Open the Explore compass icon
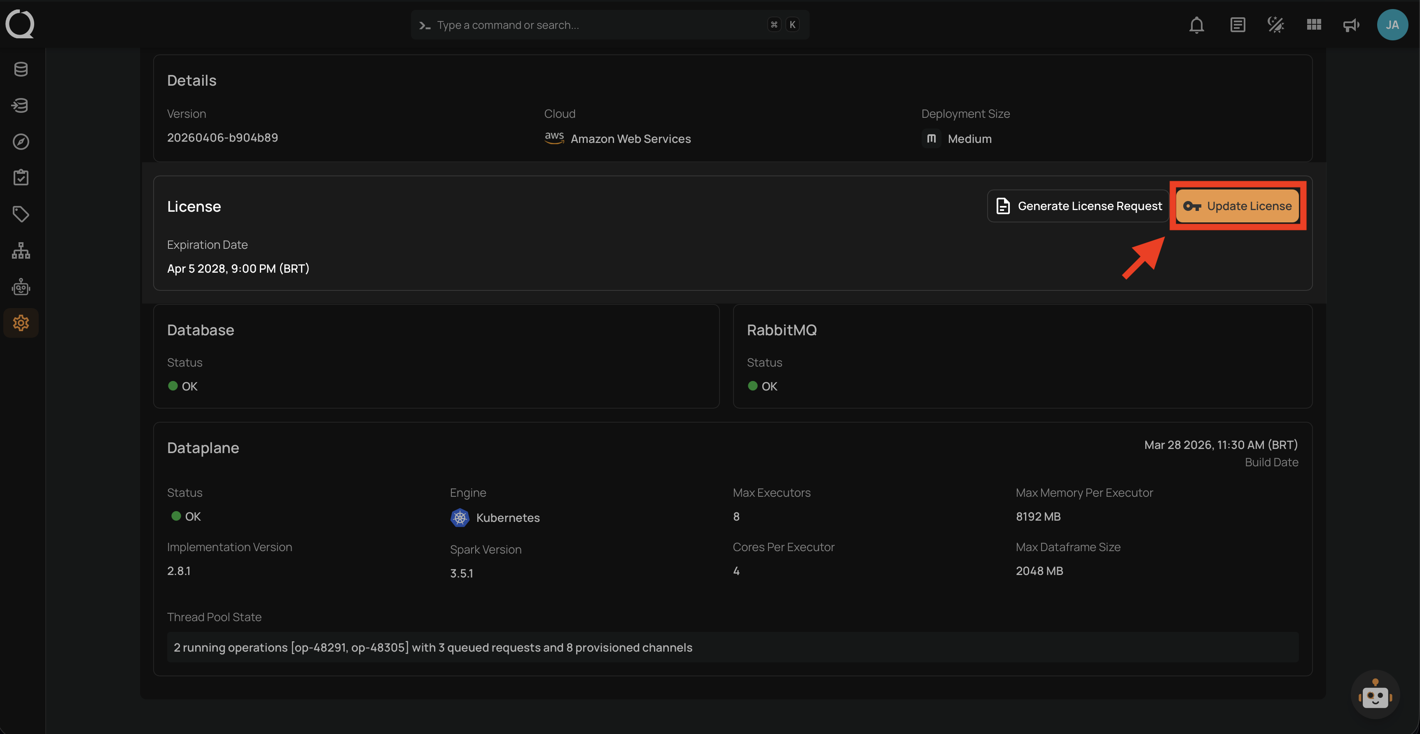This screenshot has height=734, width=1420. click(21, 142)
